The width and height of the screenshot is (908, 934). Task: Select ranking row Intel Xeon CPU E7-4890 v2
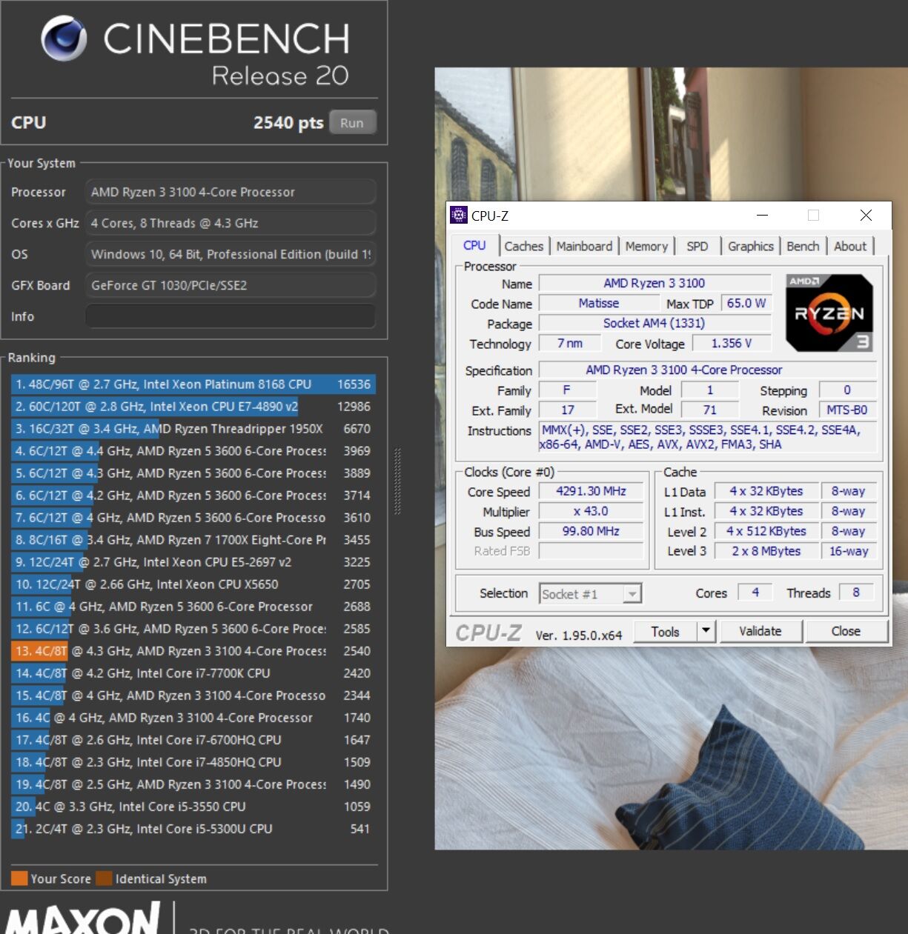[x=193, y=407]
